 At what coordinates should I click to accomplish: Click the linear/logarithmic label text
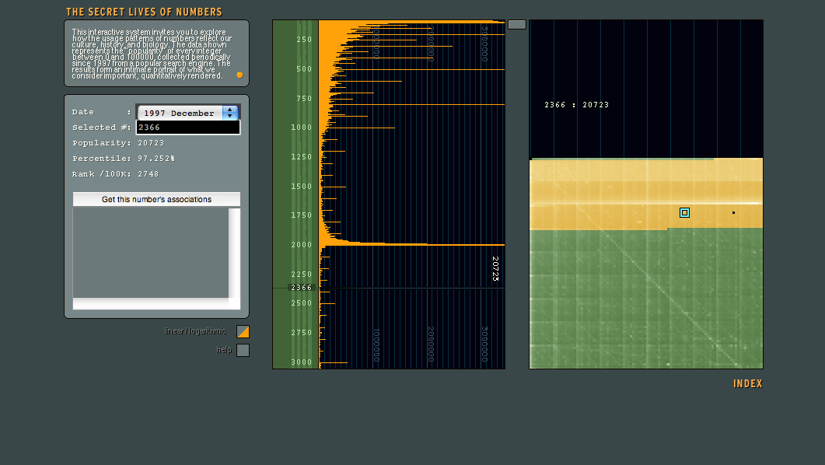(x=195, y=331)
